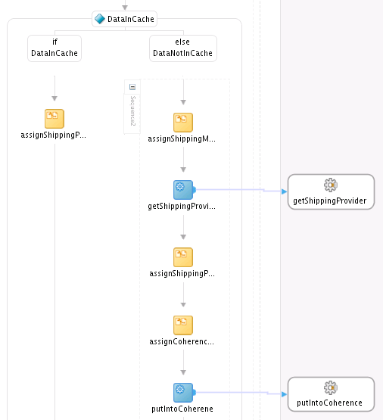This screenshot has height=420, width=383.
Task: Click the DataInCache node label
Action: point(131,19)
